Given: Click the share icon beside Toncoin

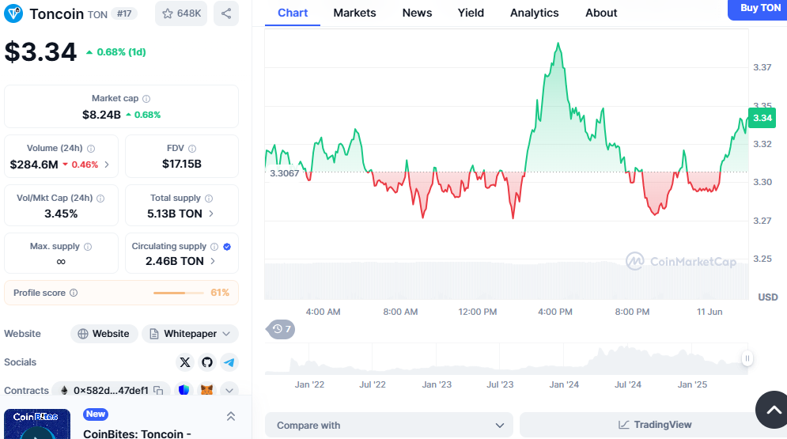Looking at the screenshot, I should (226, 13).
